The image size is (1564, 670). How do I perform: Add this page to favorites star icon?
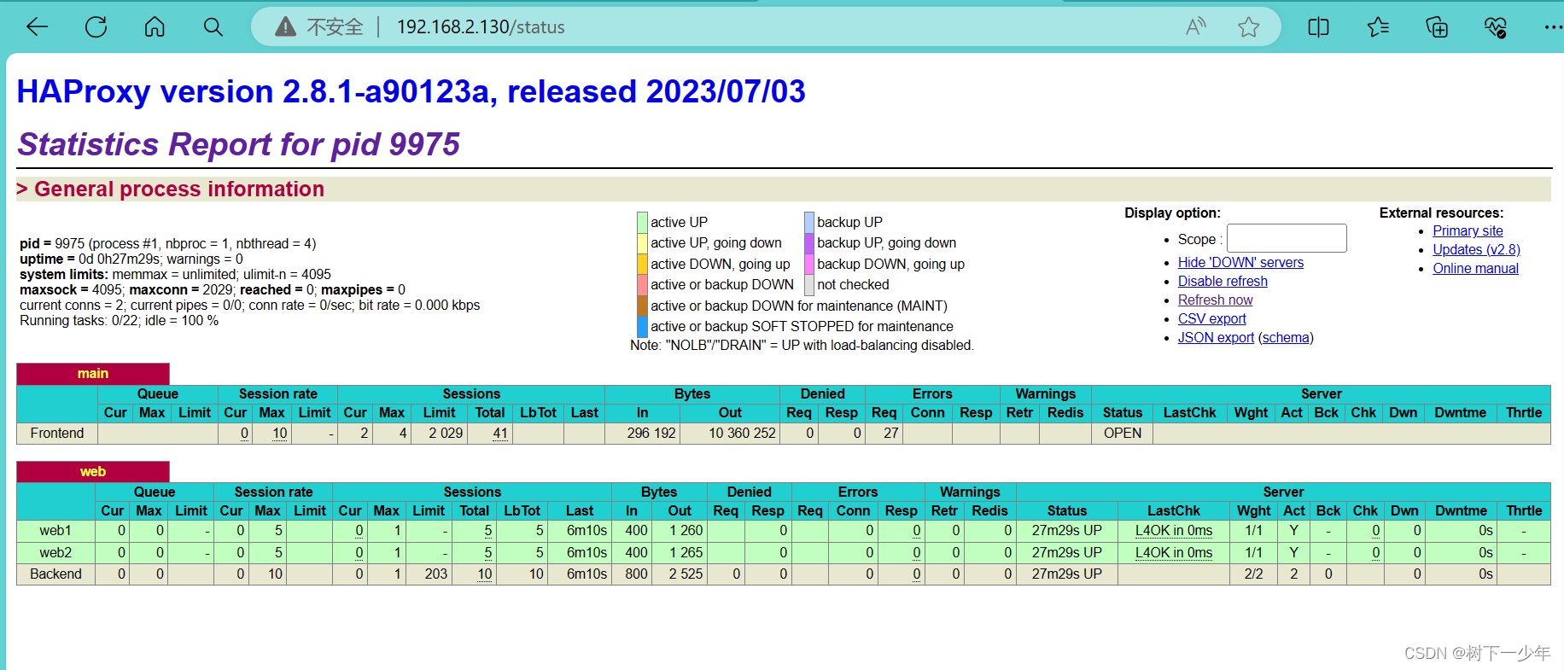point(1249,27)
